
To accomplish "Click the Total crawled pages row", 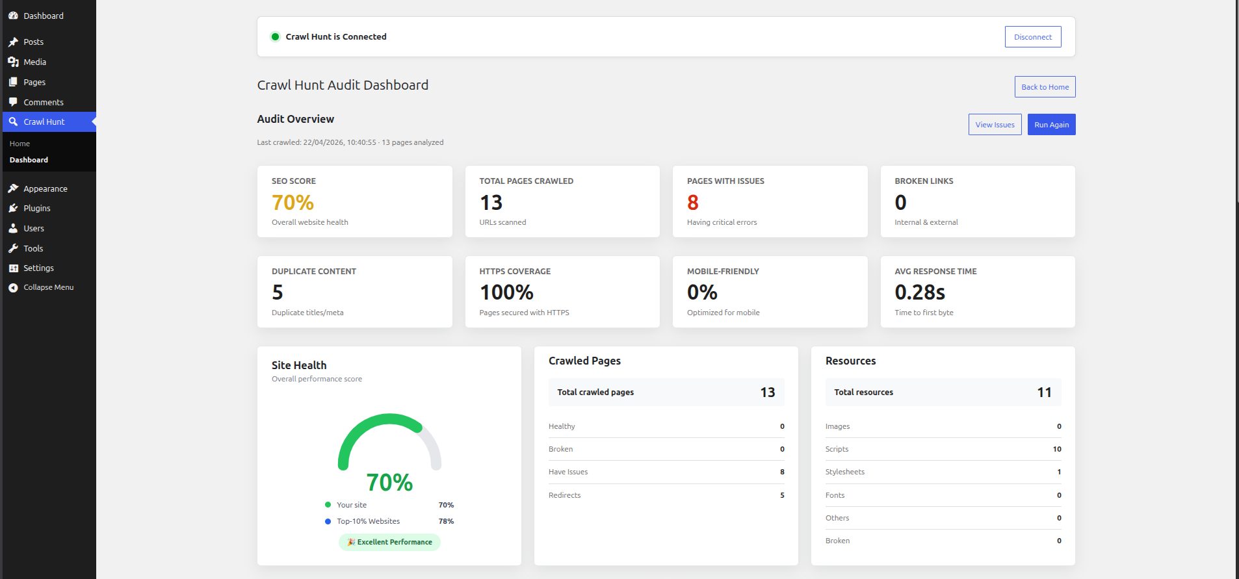I will (x=666, y=392).
